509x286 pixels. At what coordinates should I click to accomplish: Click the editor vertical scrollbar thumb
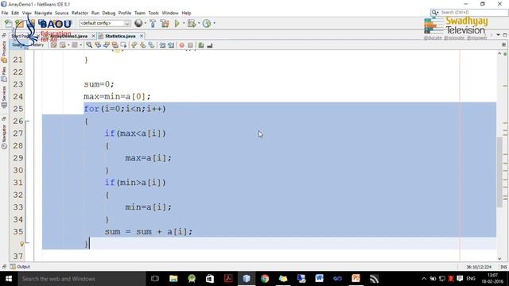(499, 172)
